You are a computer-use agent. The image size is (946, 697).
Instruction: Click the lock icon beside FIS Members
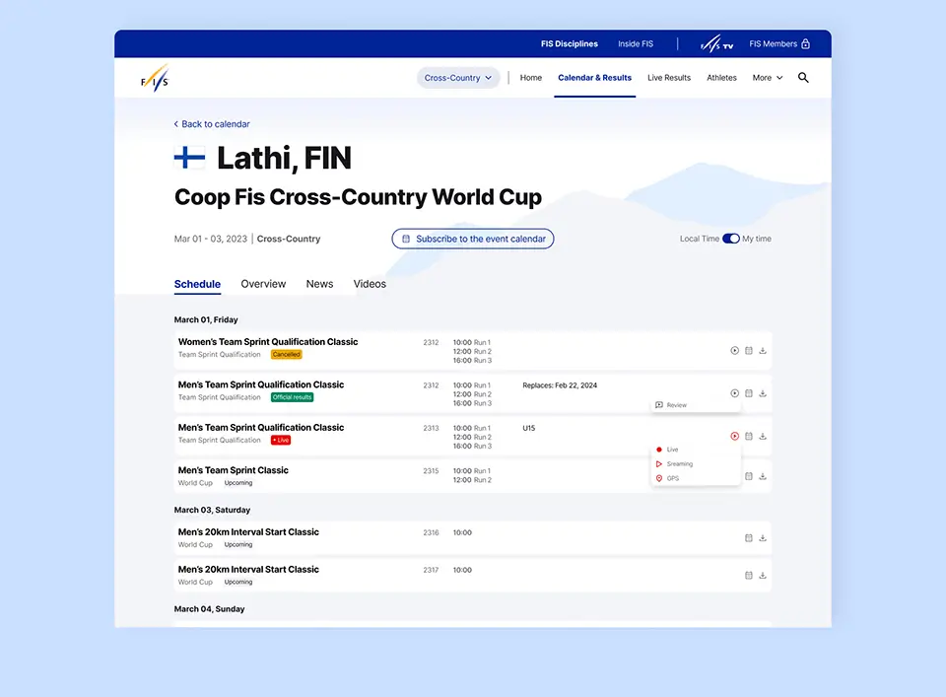point(805,43)
